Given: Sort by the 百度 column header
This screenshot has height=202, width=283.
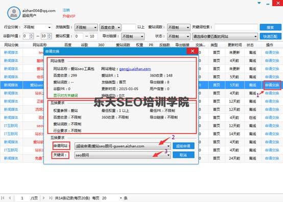Looking at the screenshot, I should pyautogui.click(x=68, y=45).
